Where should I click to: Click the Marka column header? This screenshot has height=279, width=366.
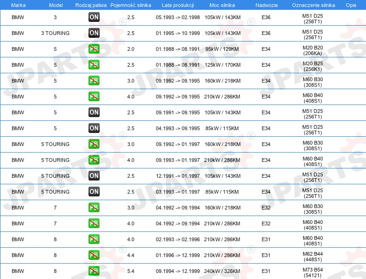(18, 5)
